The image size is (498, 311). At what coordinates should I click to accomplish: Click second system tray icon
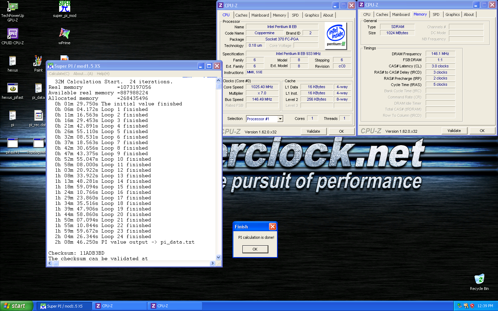[x=466, y=306]
